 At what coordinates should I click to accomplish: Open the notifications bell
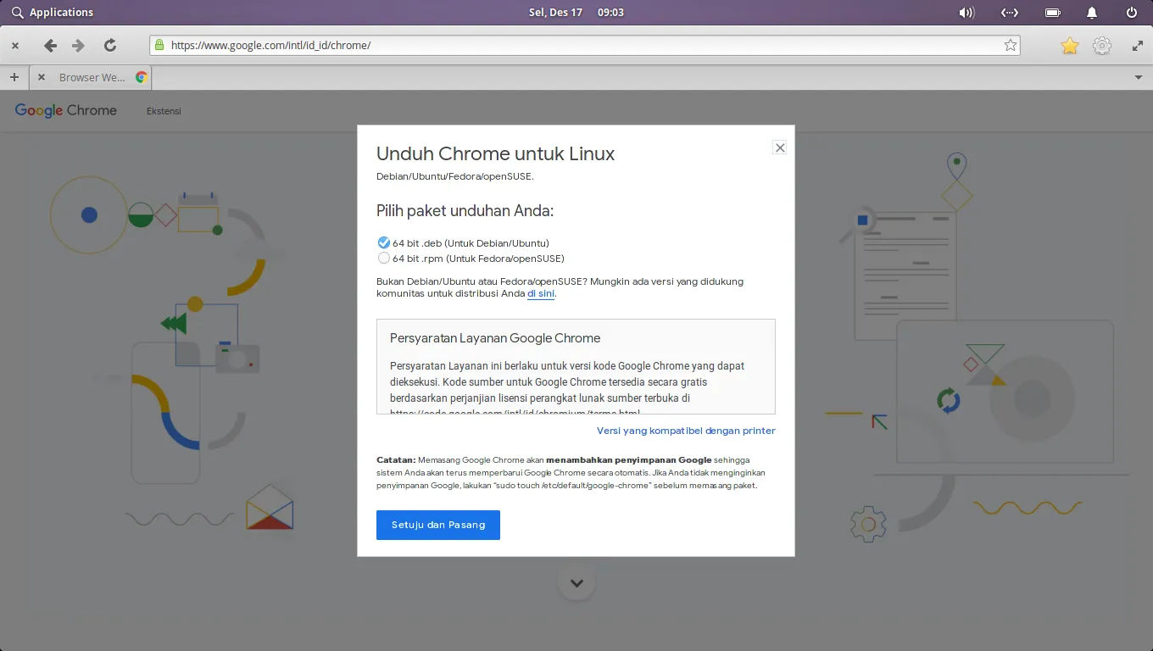tap(1092, 12)
